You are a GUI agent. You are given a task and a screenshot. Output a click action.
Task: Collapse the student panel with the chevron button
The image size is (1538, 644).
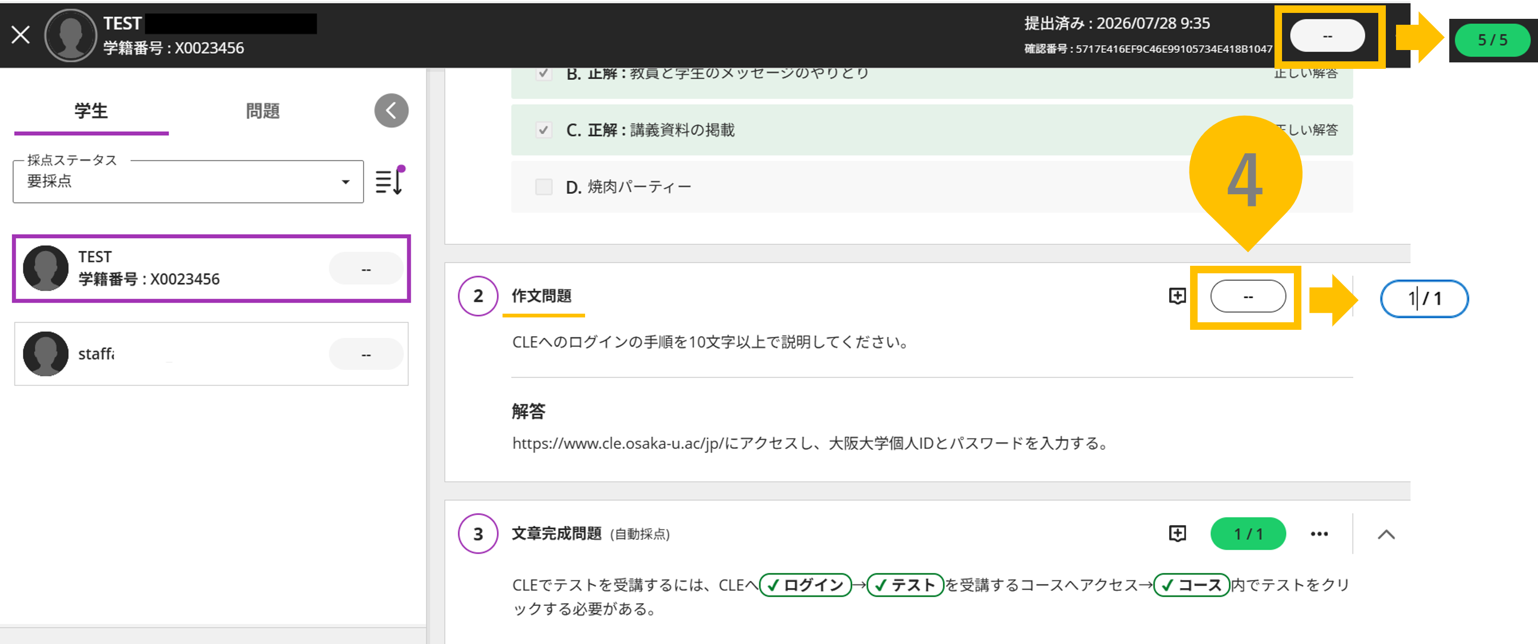tap(391, 110)
